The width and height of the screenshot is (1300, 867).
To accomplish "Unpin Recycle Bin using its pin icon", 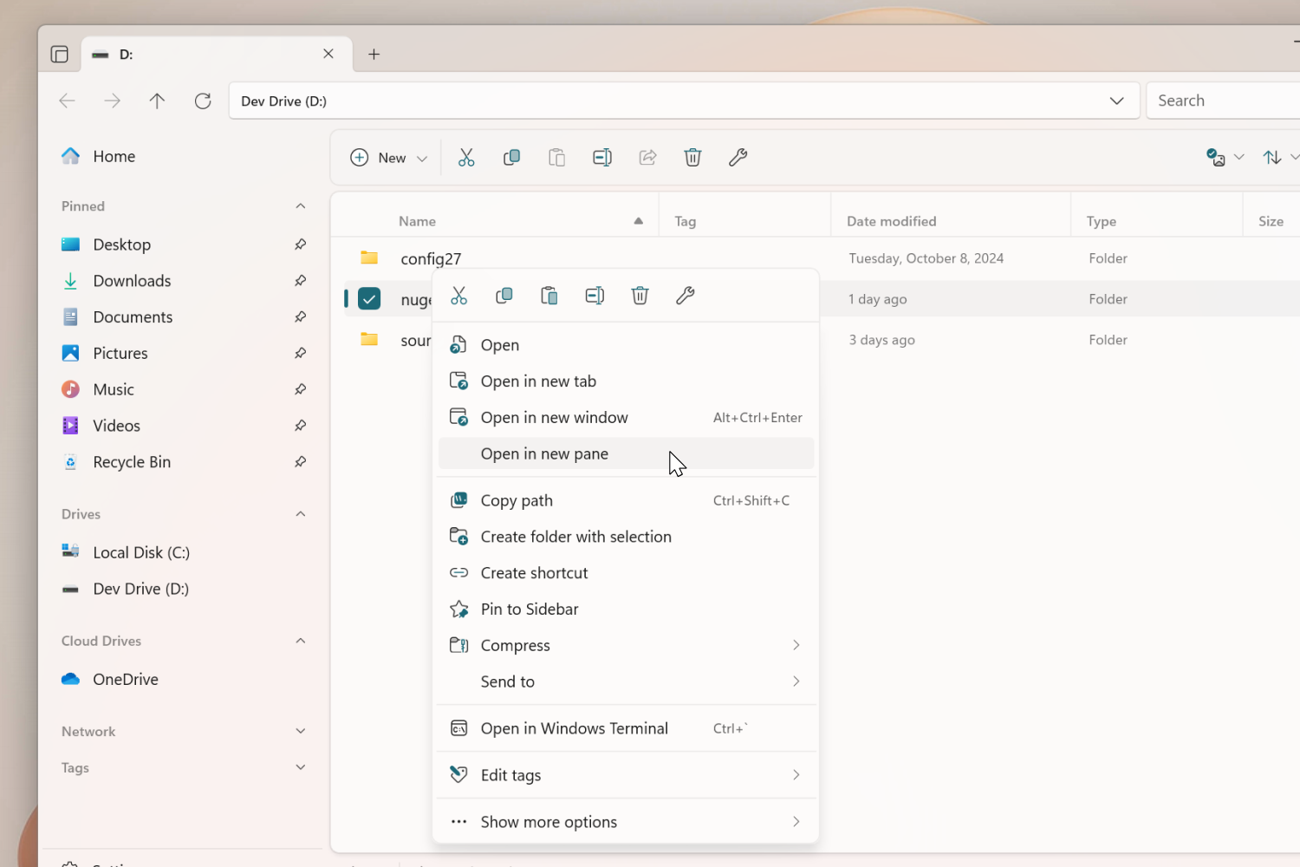I will click(300, 462).
